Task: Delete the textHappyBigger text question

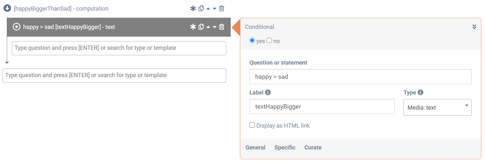Action: pyautogui.click(x=222, y=27)
